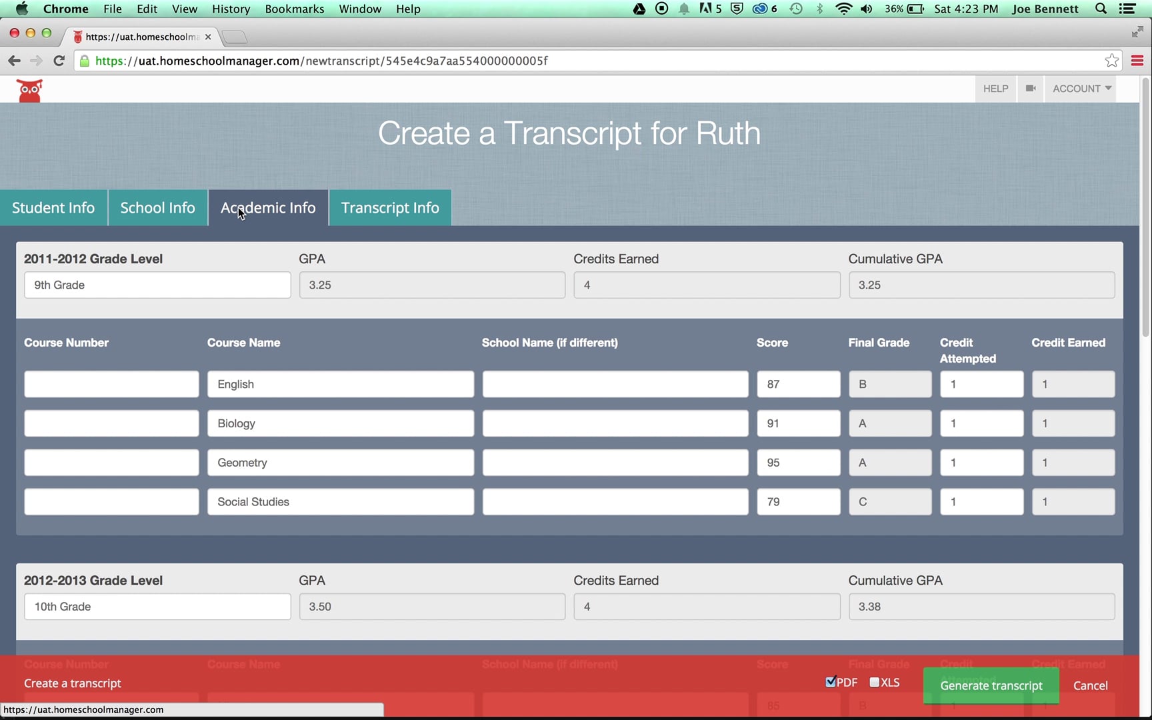1152x720 pixels.
Task: Open the video tutorial via camera icon
Action: pyautogui.click(x=1030, y=88)
